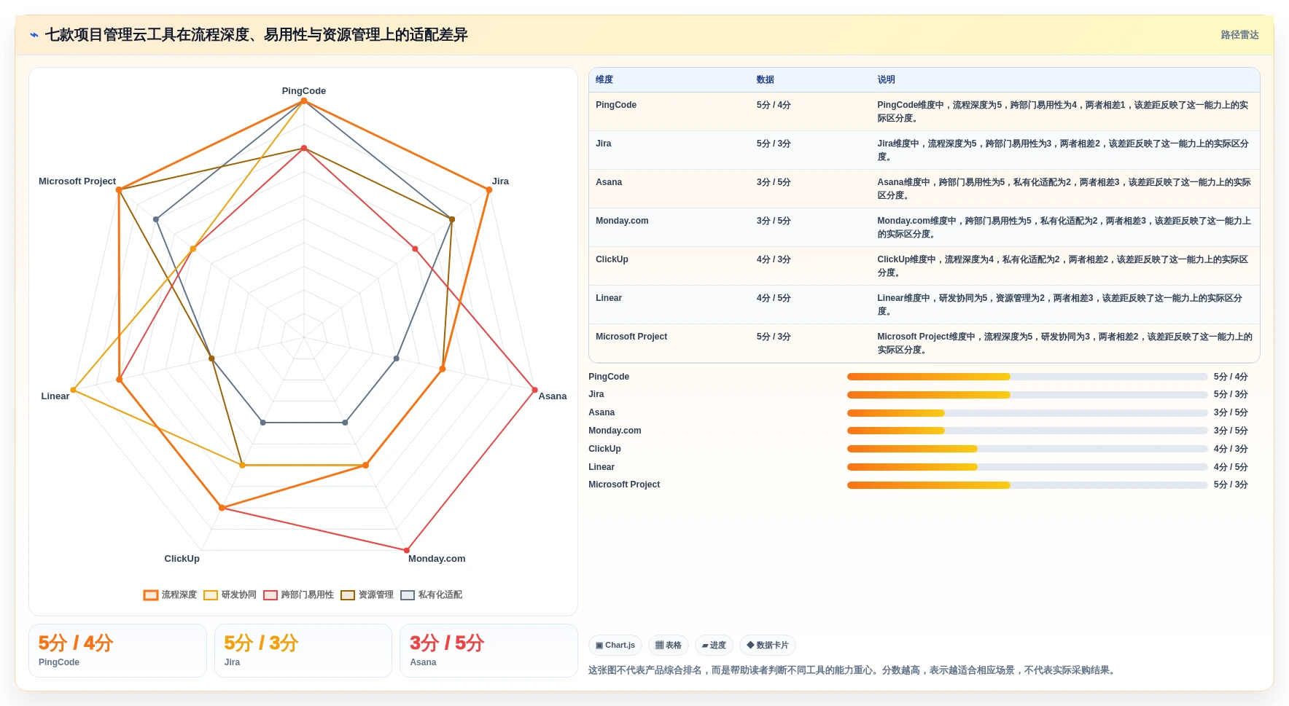Toggle the 资源管理 legend item

coord(367,595)
